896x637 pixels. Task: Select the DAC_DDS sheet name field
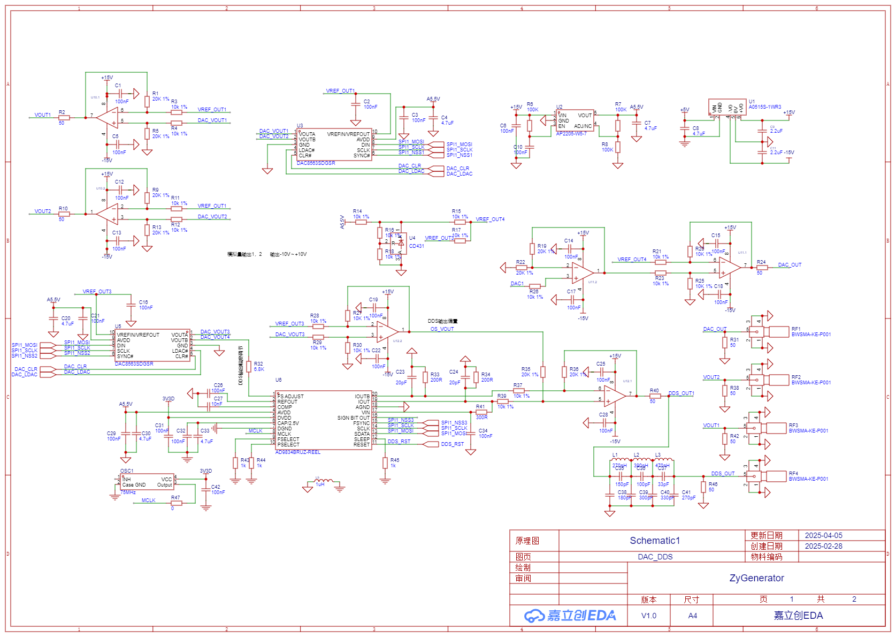pos(655,557)
